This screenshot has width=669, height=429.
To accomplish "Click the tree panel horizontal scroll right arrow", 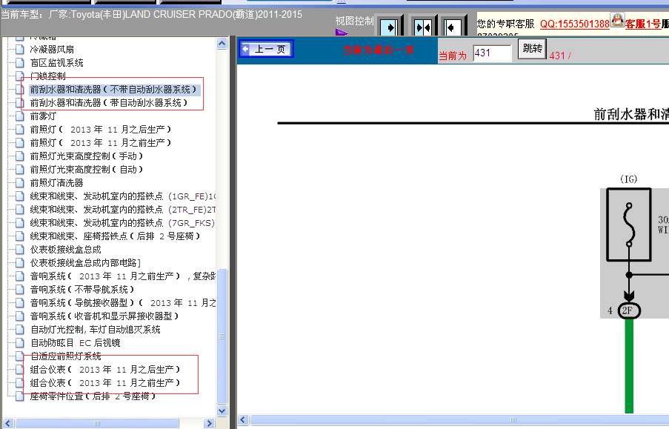I will (x=209, y=423).
